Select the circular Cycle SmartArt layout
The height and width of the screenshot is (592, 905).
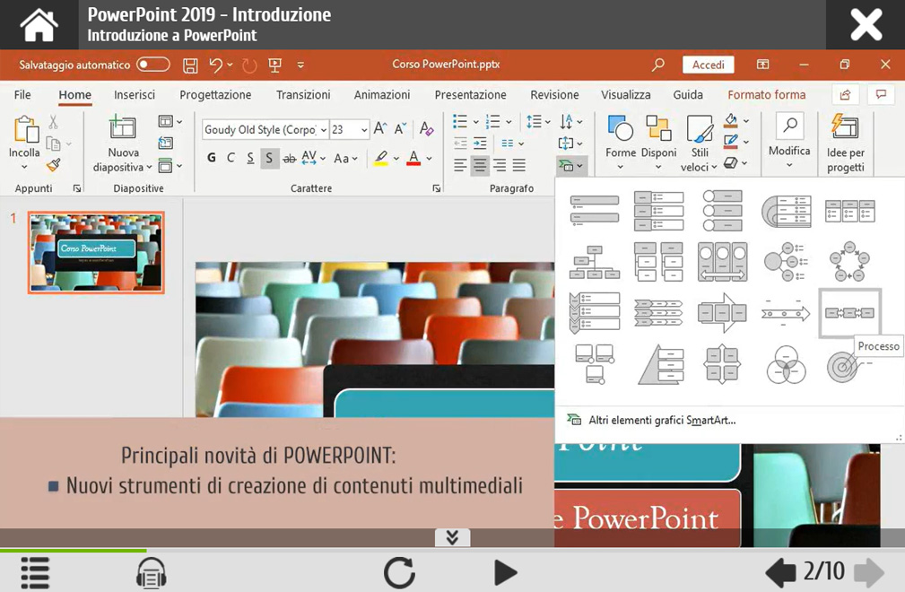(x=849, y=261)
